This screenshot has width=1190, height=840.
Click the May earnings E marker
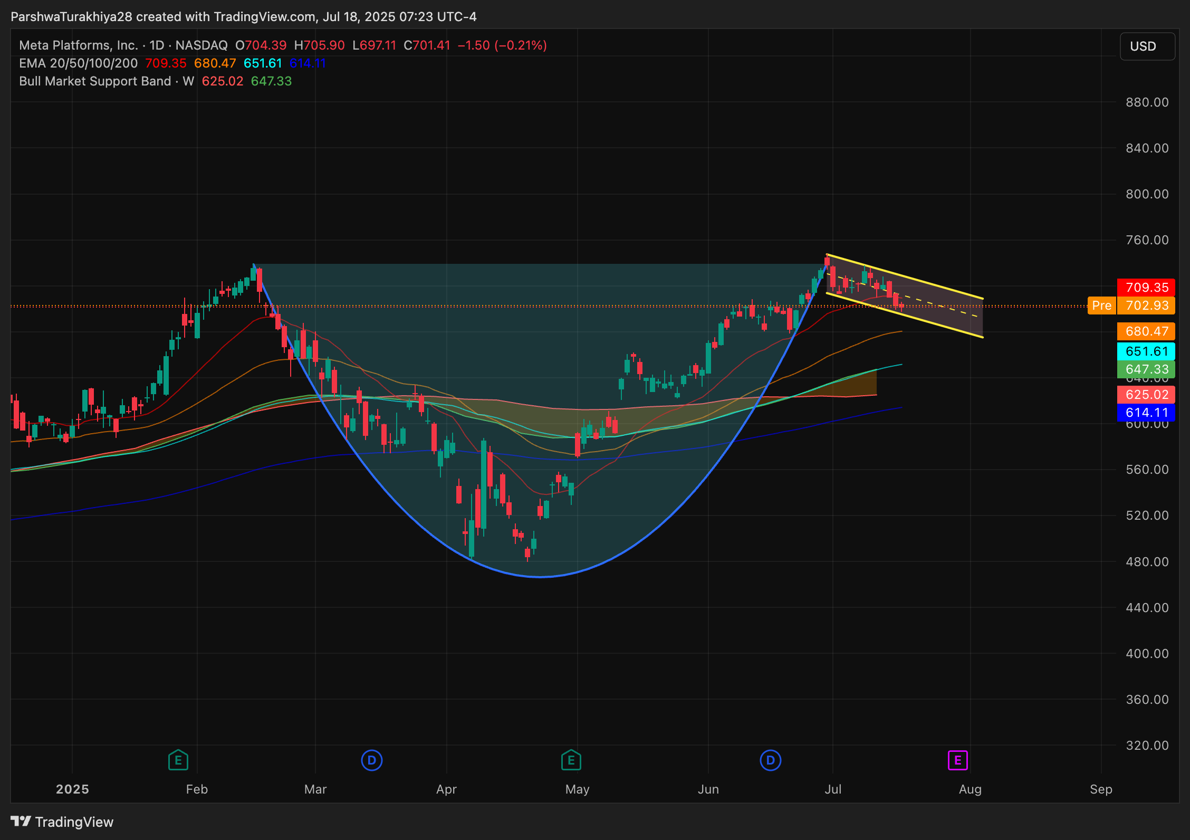pyautogui.click(x=571, y=760)
